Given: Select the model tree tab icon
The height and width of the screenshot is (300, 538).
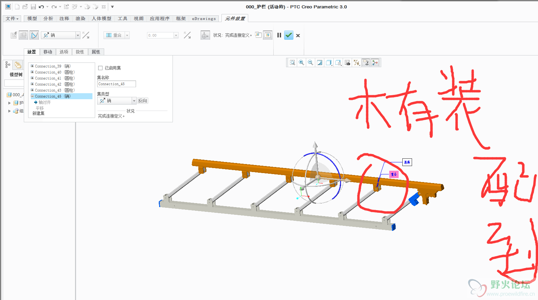Looking at the screenshot, I should point(8,64).
